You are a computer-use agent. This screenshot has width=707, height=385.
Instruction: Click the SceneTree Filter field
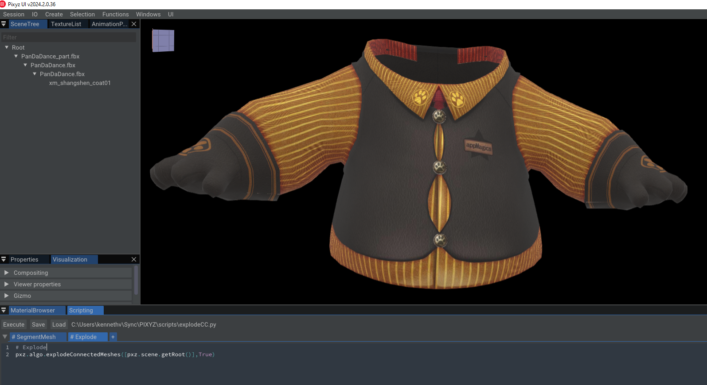[x=69, y=37]
